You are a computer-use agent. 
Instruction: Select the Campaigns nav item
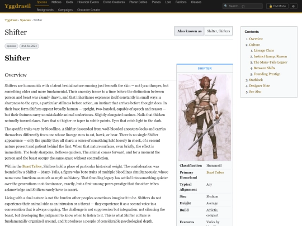pos(65,10)
